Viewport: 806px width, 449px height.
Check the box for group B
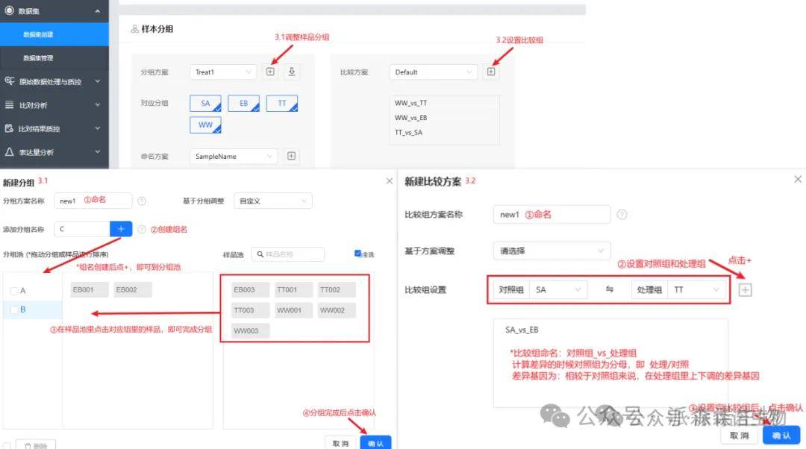14,310
